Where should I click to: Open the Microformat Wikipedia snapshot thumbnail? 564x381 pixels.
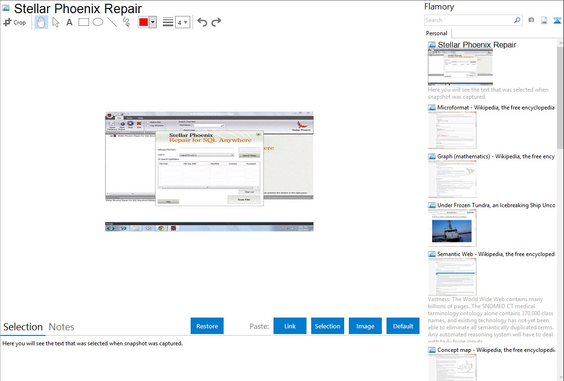tap(452, 130)
